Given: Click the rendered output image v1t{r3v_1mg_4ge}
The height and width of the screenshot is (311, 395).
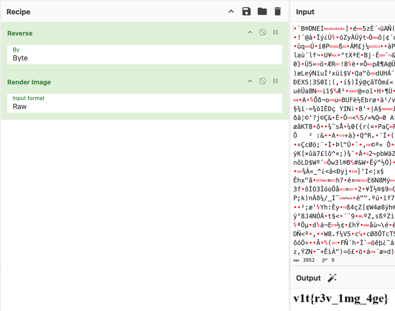Looking at the screenshot, I should click(341, 298).
